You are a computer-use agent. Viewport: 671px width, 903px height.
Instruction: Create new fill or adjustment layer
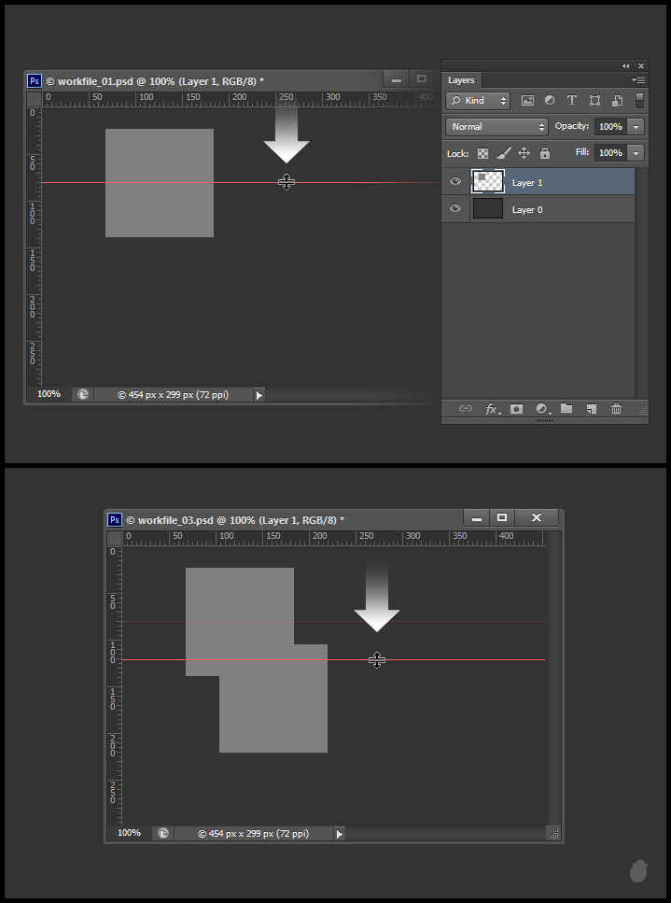[541, 409]
